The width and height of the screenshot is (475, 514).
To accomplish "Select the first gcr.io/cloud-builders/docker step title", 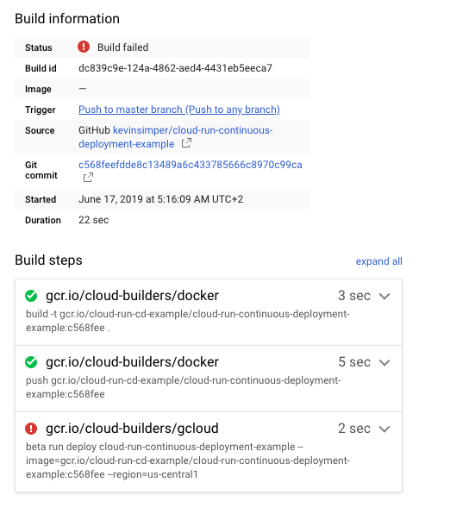I will point(132,296).
